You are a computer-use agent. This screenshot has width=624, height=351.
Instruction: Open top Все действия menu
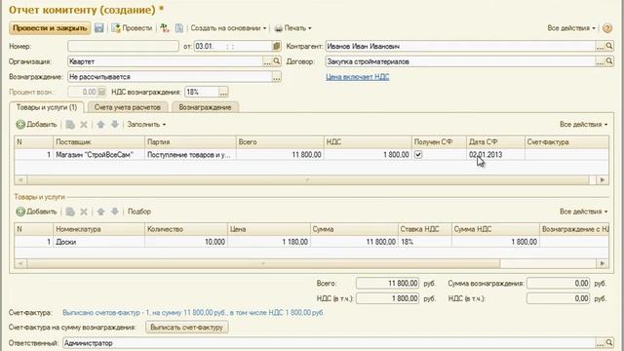click(571, 28)
